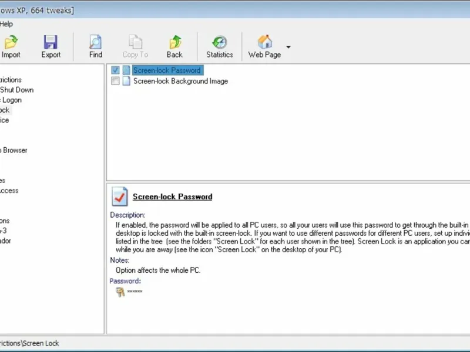Viewport: 470px width, 352px height.
Task: Open the Find tool
Action: pos(96,42)
